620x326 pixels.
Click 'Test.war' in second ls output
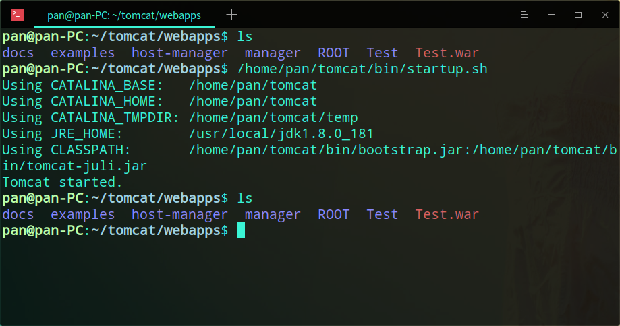[447, 214]
